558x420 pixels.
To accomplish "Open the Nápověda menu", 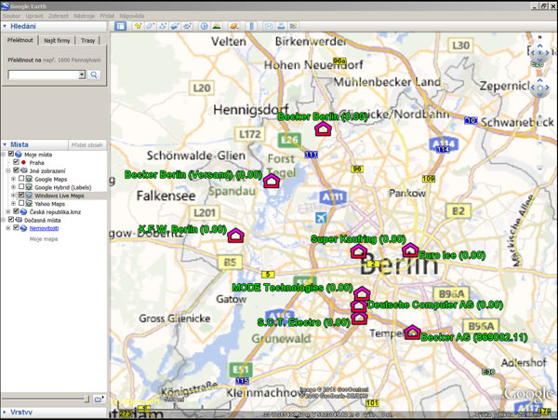I will (132, 16).
